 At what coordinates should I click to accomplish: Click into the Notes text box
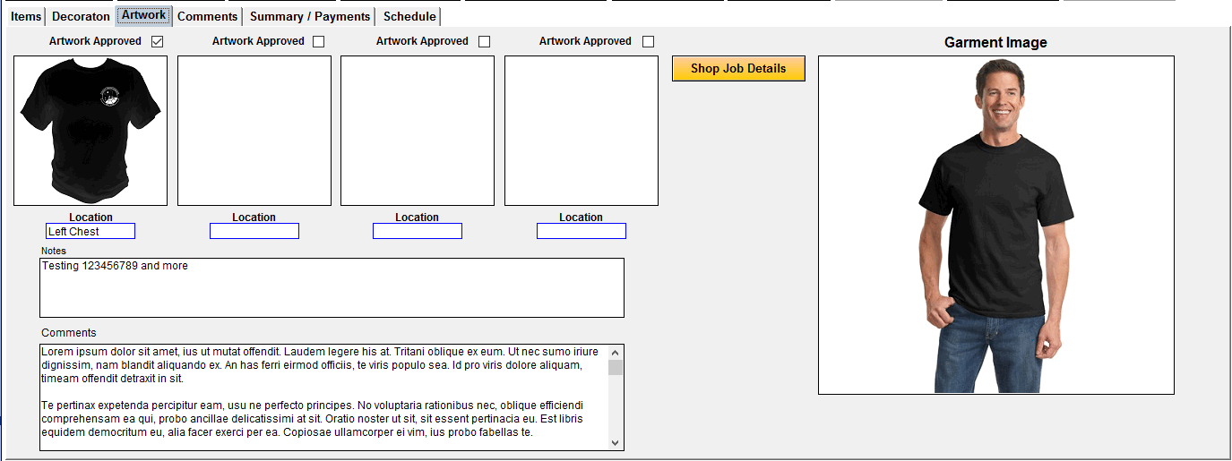coord(332,288)
